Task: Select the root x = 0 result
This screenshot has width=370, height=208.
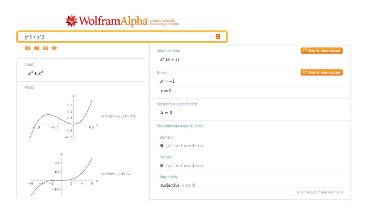Action: [166, 91]
